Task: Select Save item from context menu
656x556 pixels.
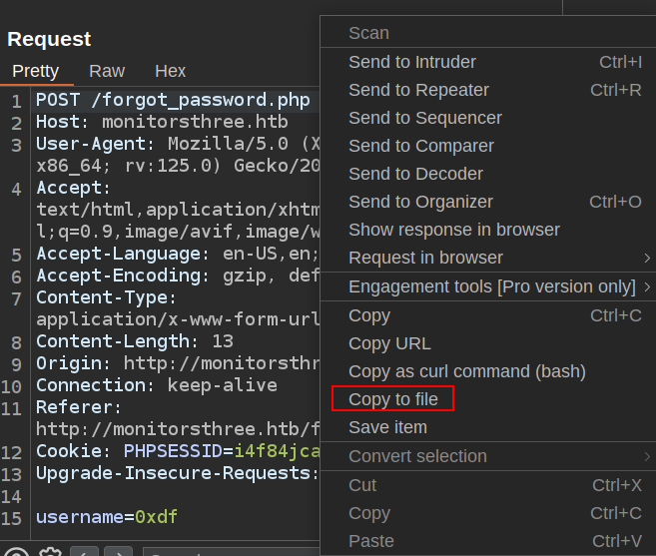Action: [387, 427]
